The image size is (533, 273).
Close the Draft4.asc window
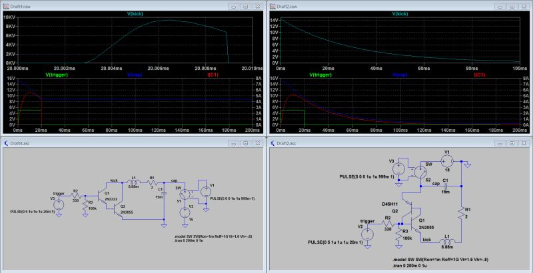(x=259, y=143)
